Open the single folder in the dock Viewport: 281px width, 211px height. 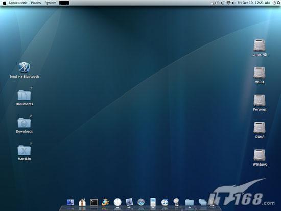point(190,202)
